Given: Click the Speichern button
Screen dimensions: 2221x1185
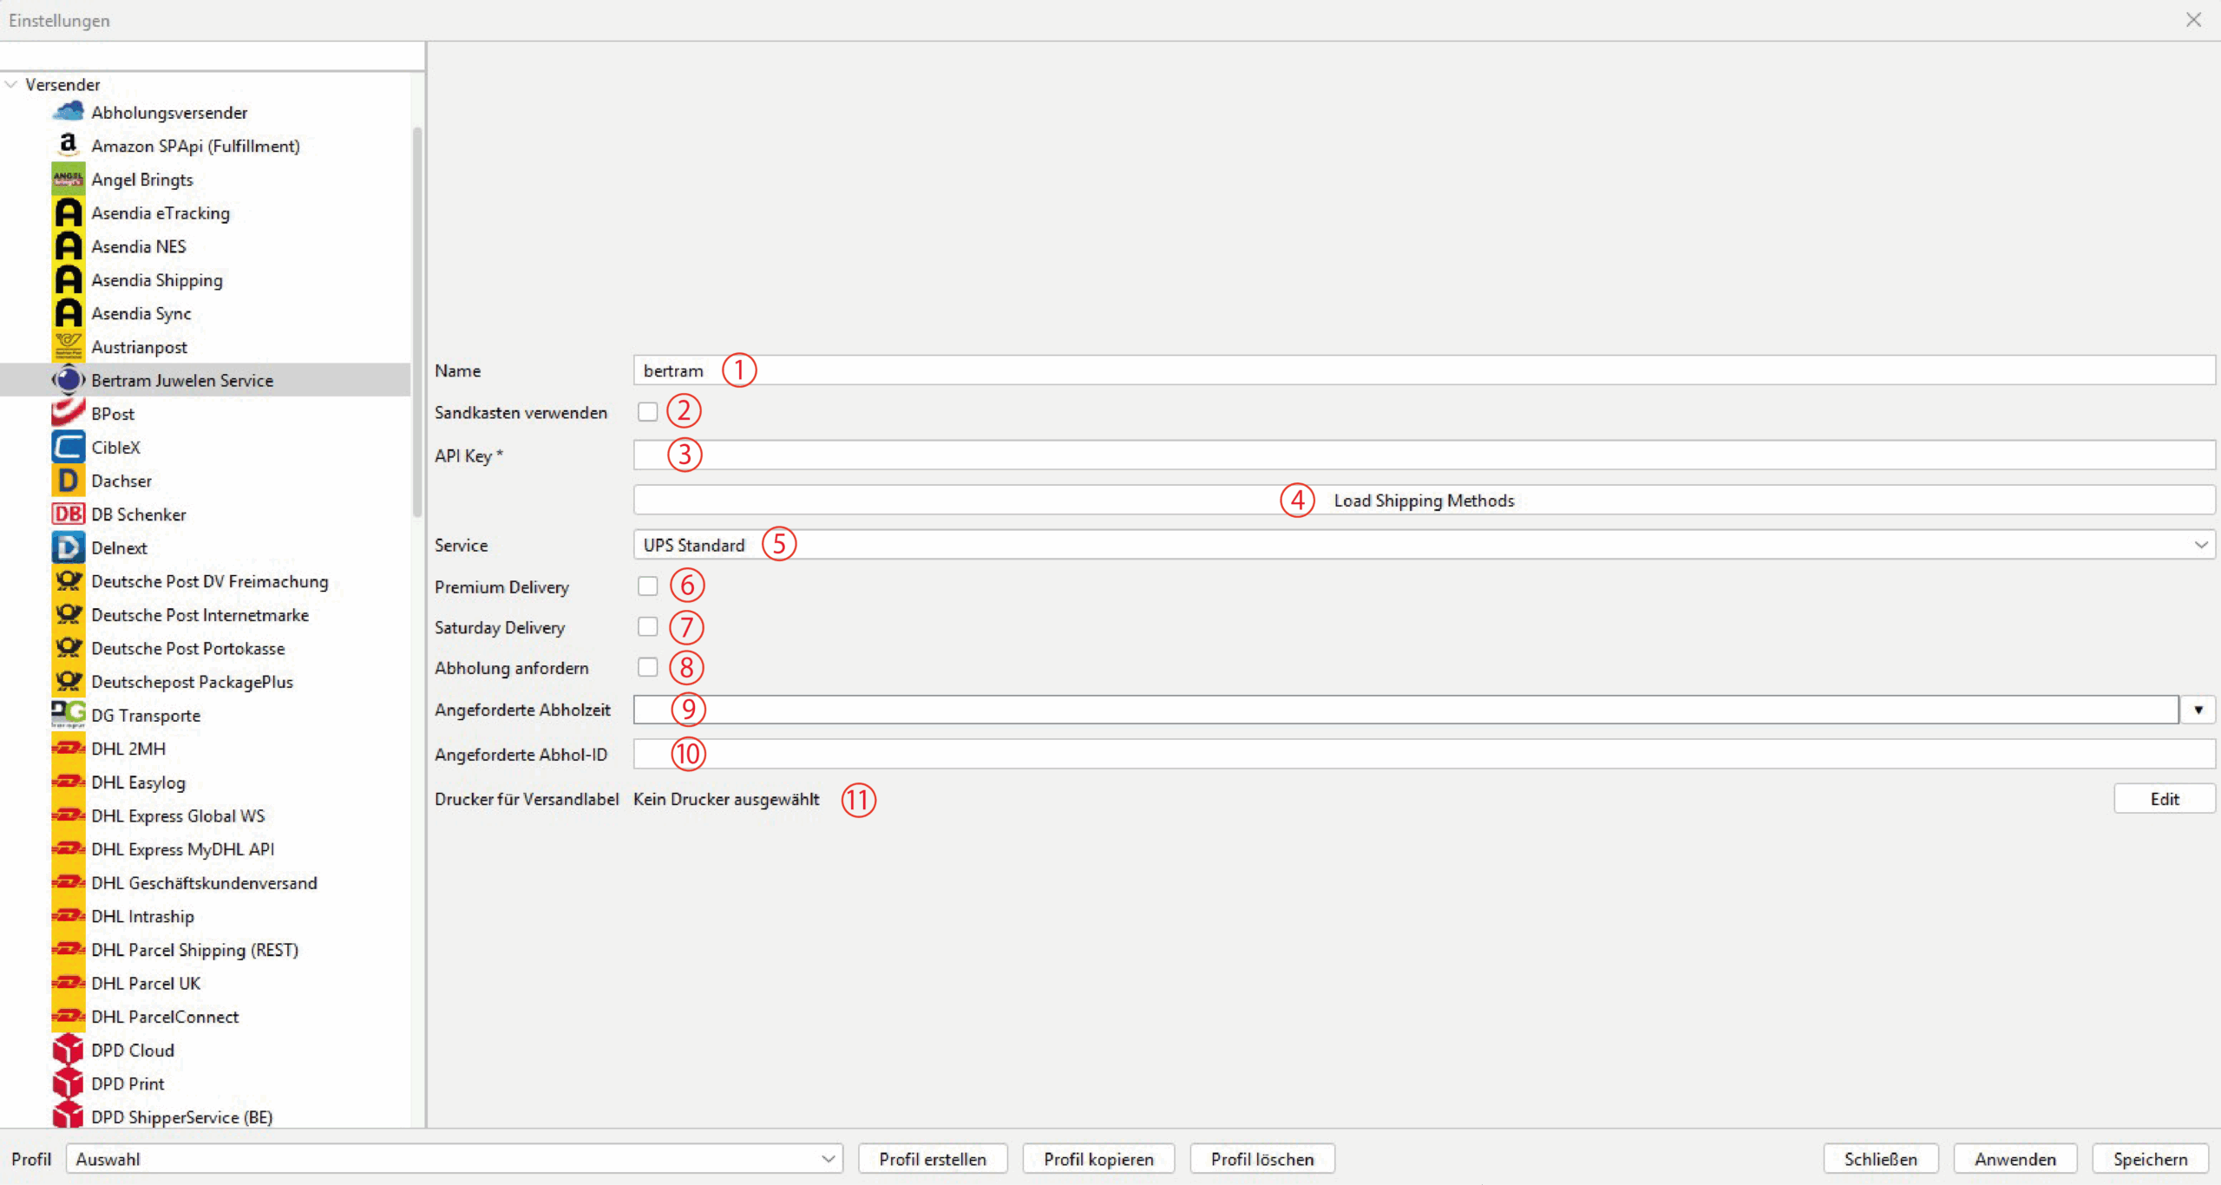Looking at the screenshot, I should click(2150, 1159).
